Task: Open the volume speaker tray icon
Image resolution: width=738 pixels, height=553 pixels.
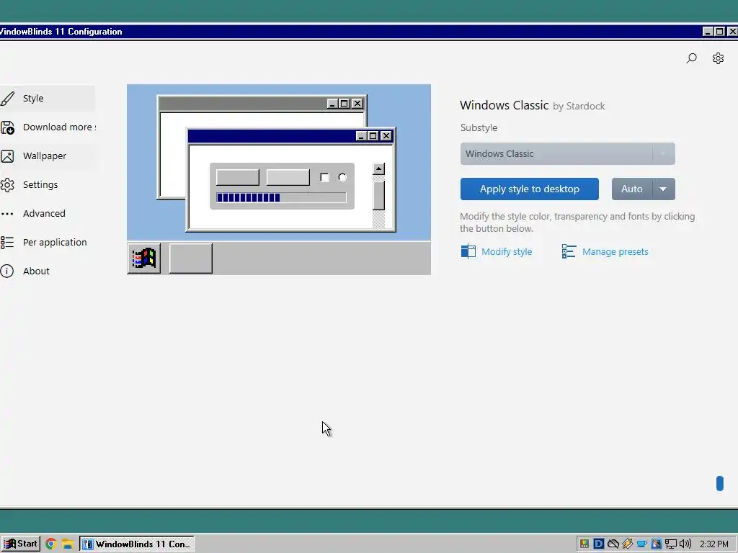Action: point(685,544)
